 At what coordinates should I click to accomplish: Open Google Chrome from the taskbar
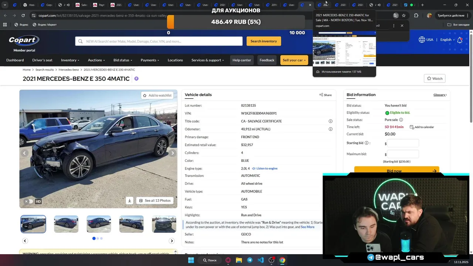[x=282, y=260]
